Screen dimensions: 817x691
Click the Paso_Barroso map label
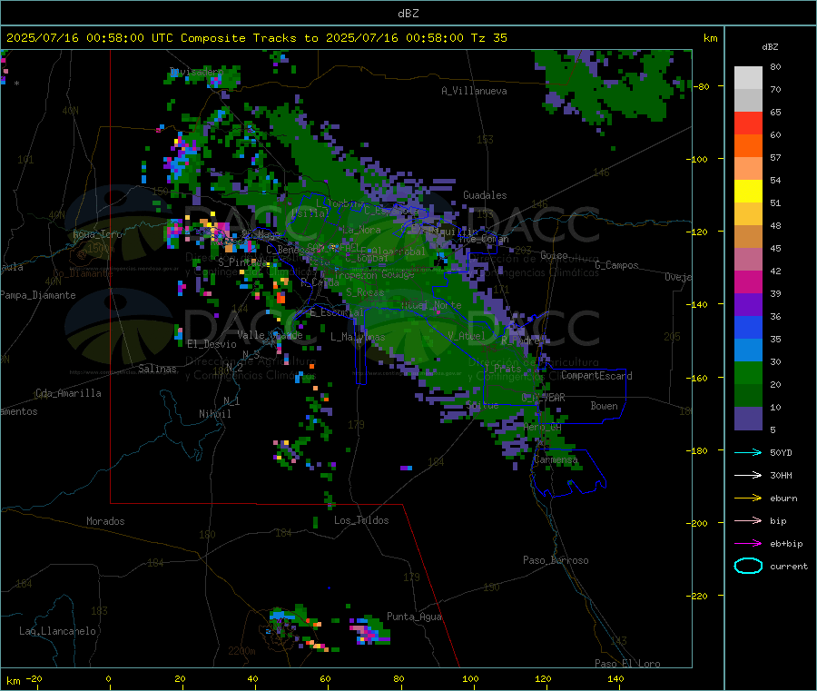[556, 560]
